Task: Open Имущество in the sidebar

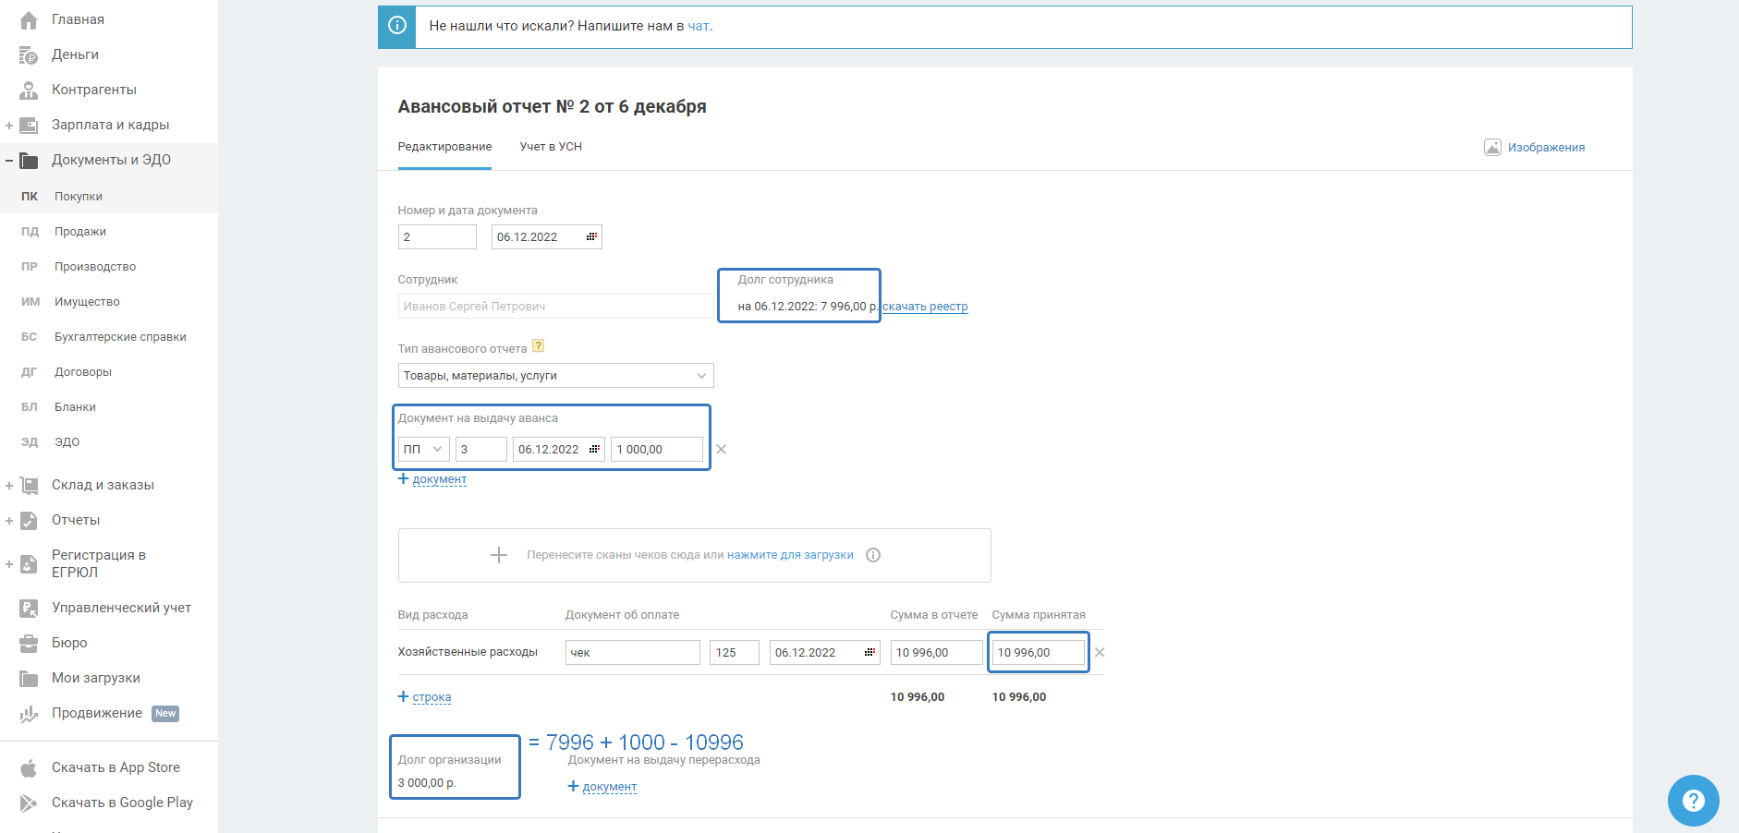Action: [87, 302]
